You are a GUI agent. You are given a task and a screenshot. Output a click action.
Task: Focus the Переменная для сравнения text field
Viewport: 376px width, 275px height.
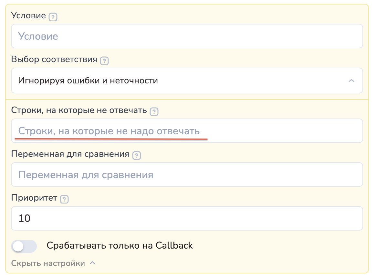coord(187,175)
